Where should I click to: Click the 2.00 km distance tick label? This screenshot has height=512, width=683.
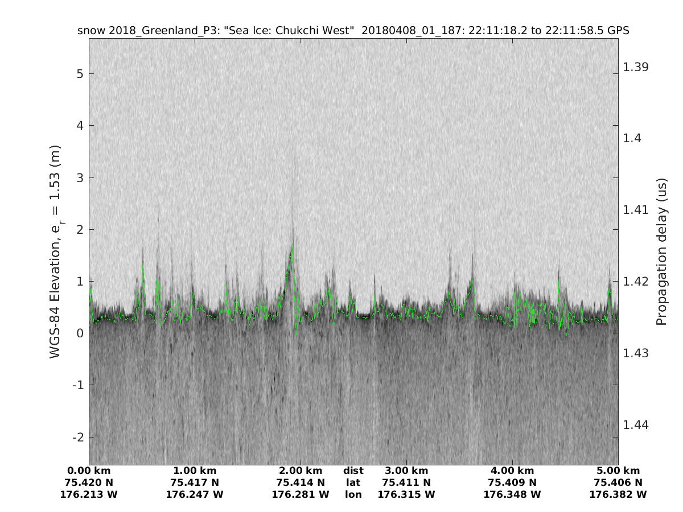pos(301,470)
